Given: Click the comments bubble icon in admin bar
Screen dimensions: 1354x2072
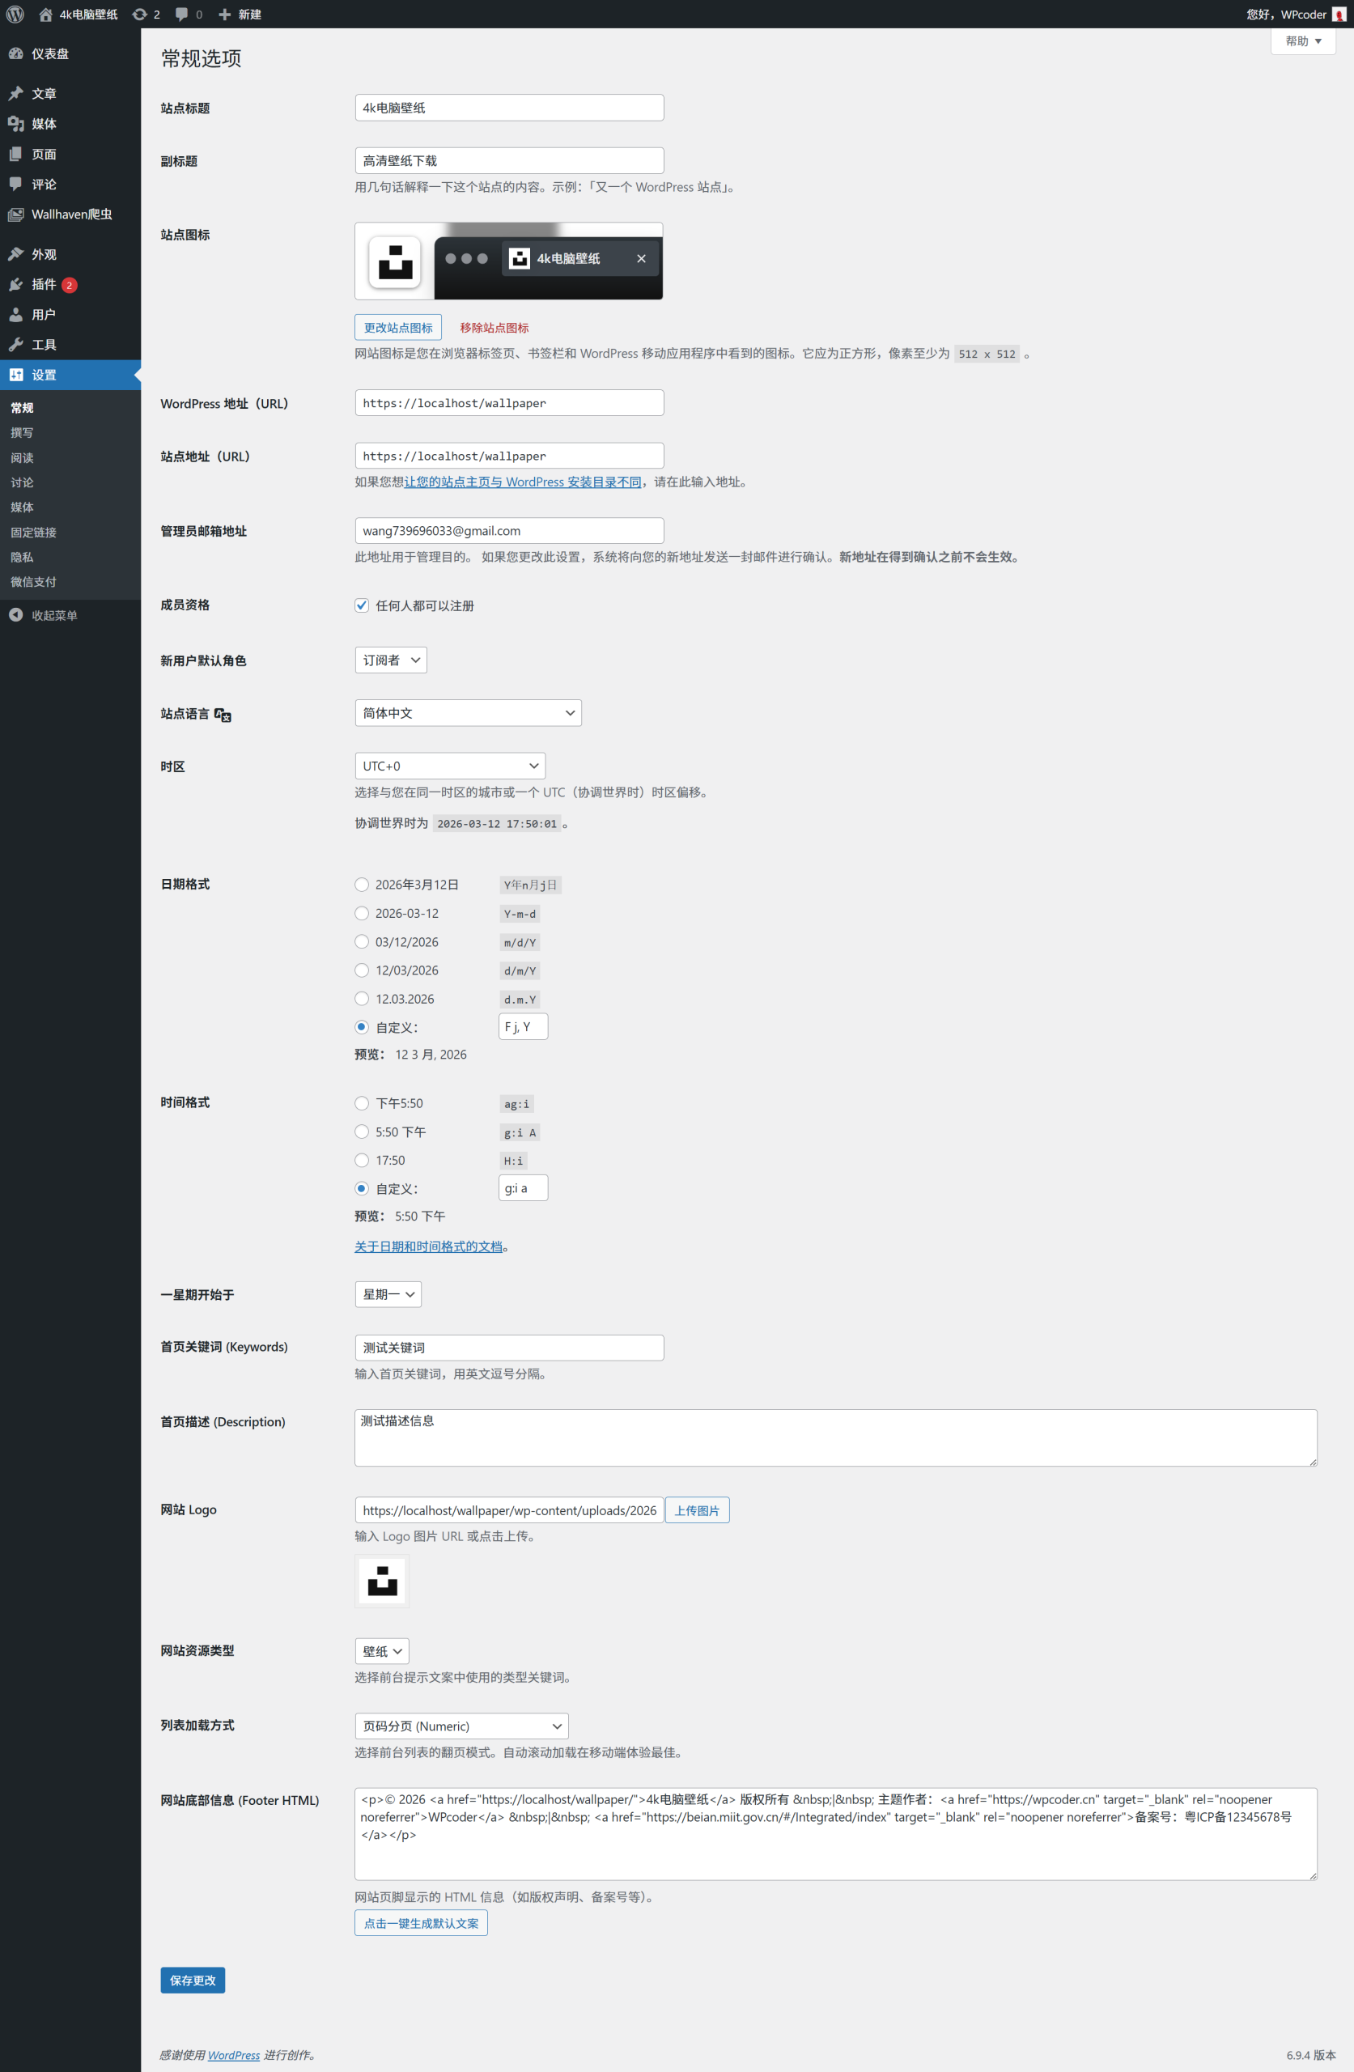Looking at the screenshot, I should click(181, 14).
